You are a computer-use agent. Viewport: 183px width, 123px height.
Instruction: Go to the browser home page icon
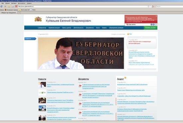pyautogui.click(x=9, y=7)
